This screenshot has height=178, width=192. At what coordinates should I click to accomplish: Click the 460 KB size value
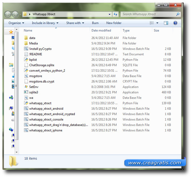[x=166, y=92]
